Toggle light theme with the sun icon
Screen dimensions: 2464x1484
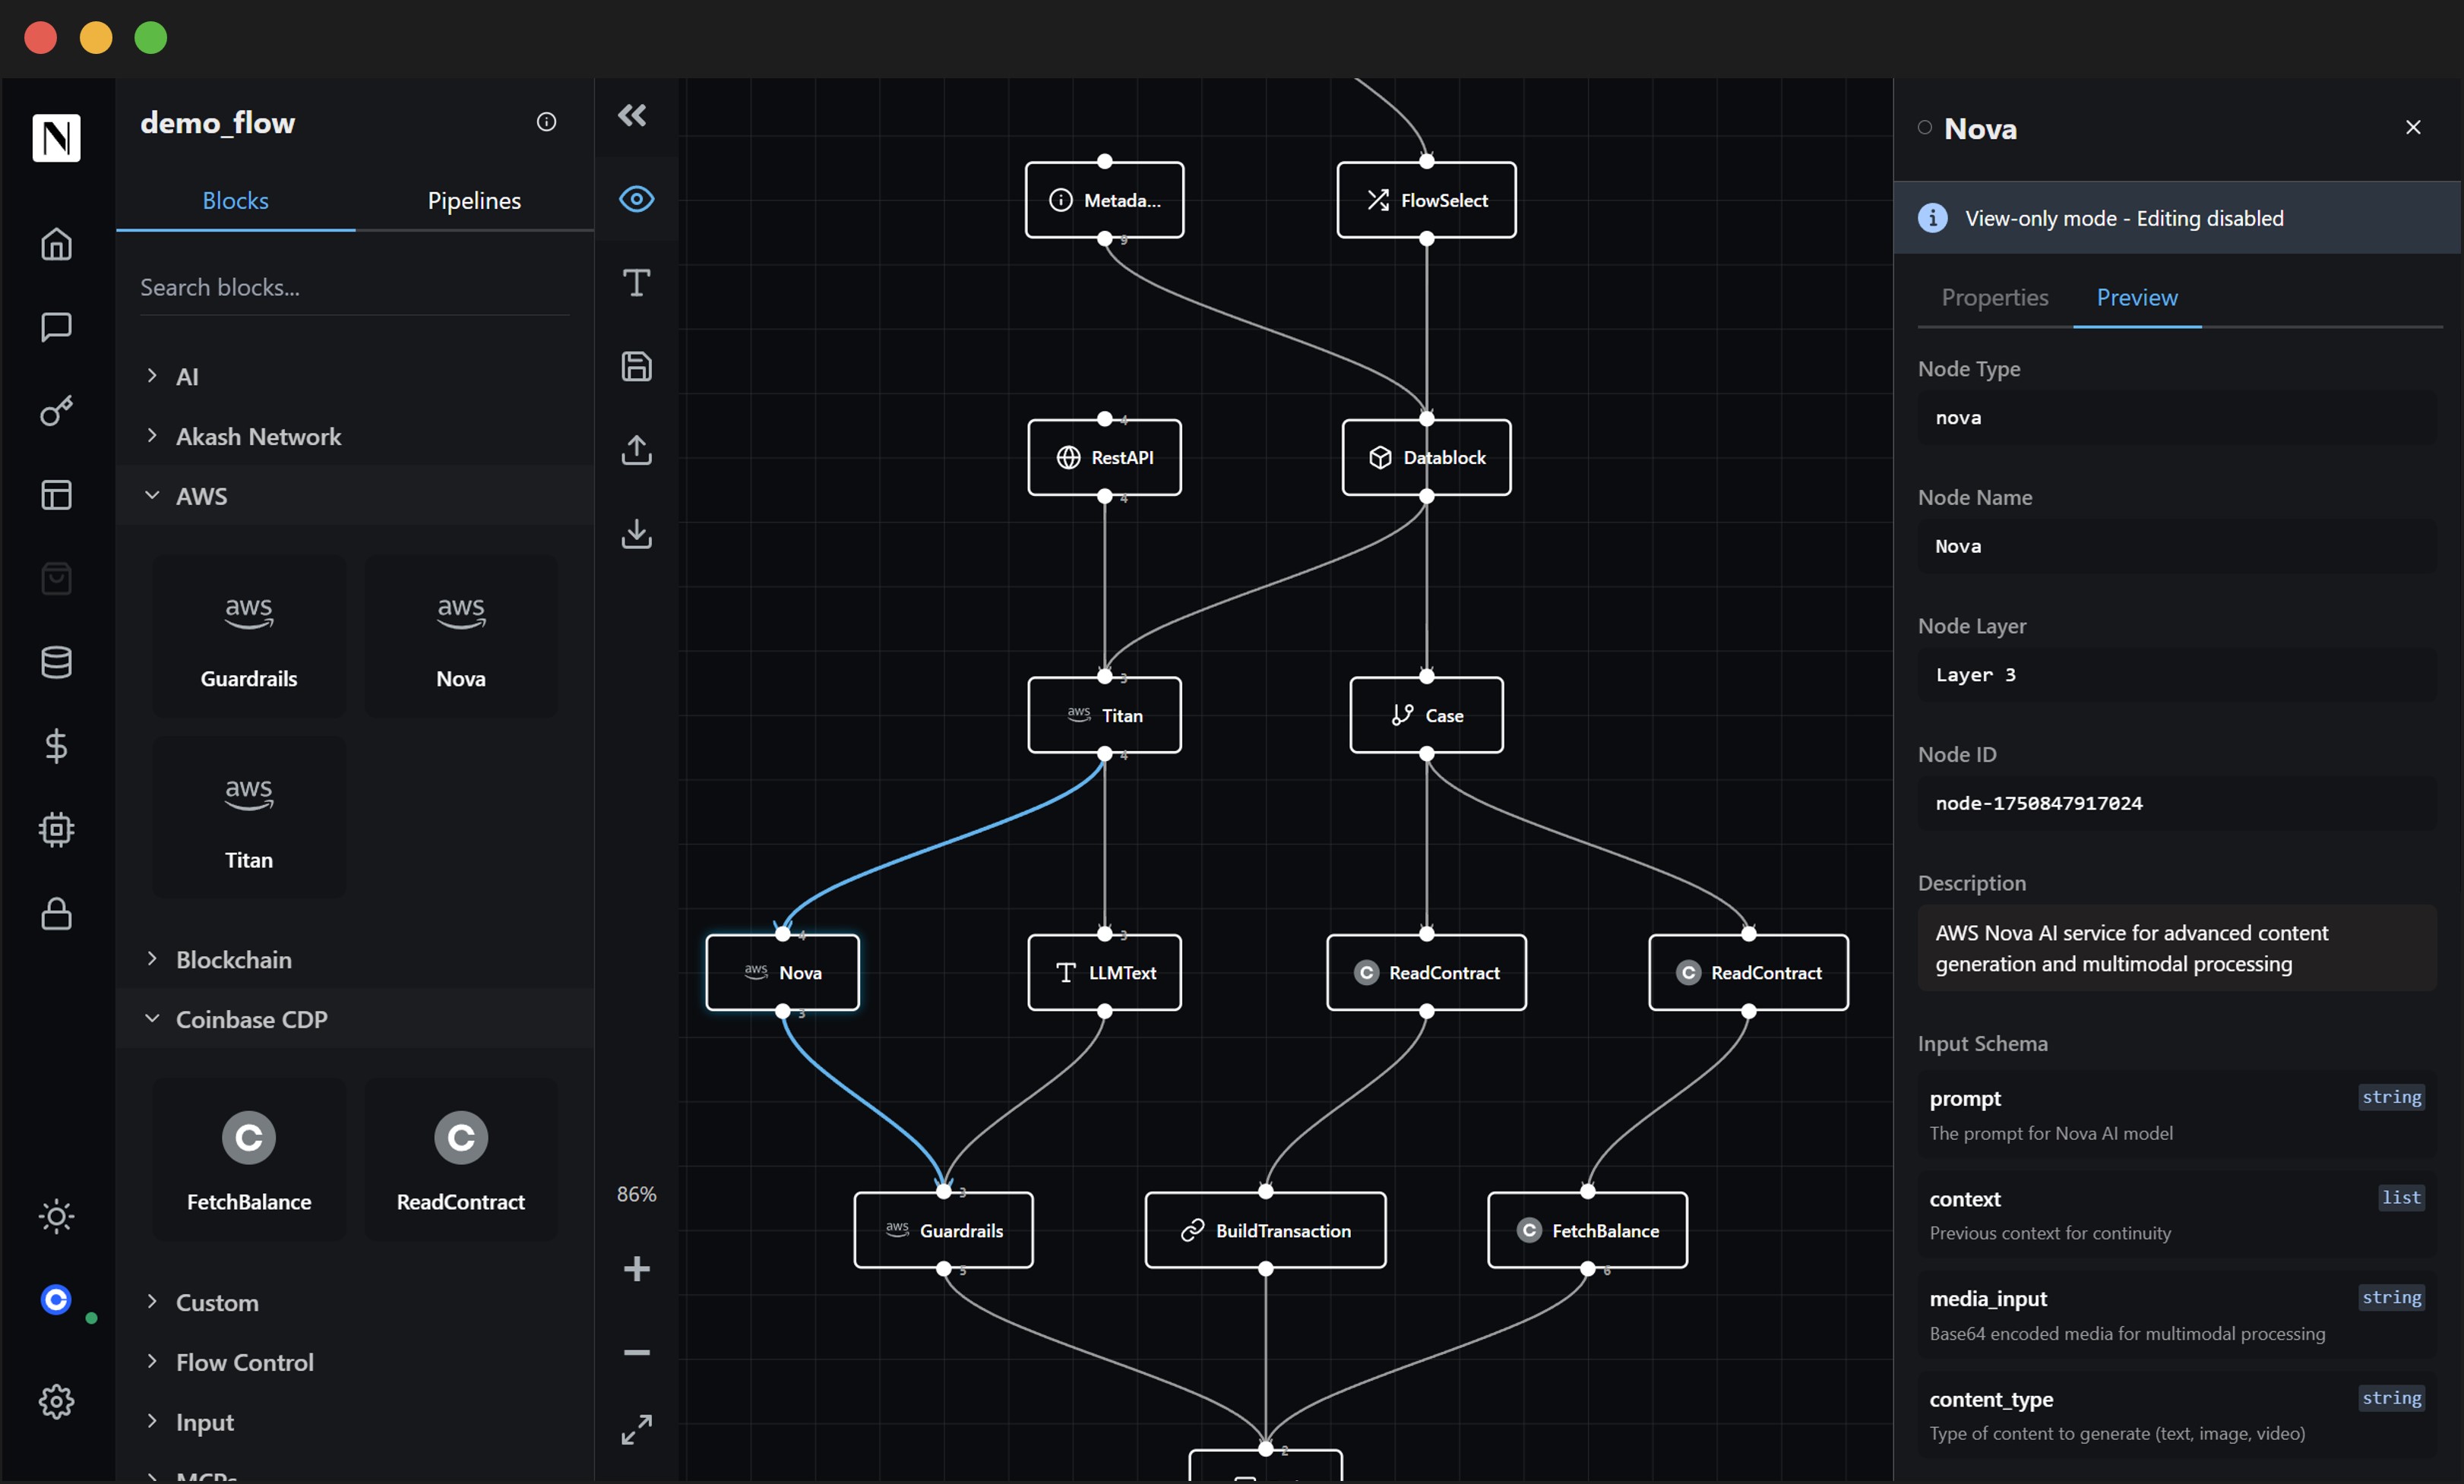coord(56,1216)
